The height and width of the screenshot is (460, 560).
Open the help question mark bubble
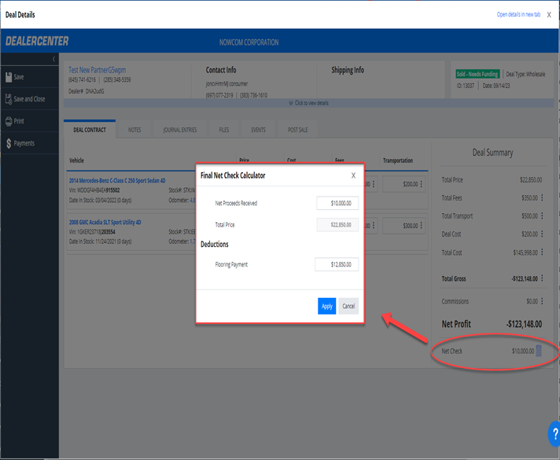coord(554,433)
